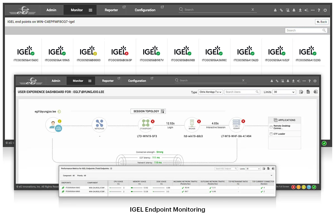Open the IGEL endpoint ITCOO5056BI0003 tile
This screenshot has width=335, height=220.
click(x=88, y=54)
